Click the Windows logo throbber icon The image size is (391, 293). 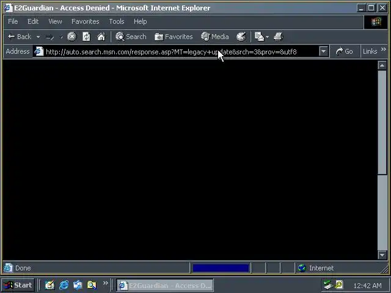point(376,22)
